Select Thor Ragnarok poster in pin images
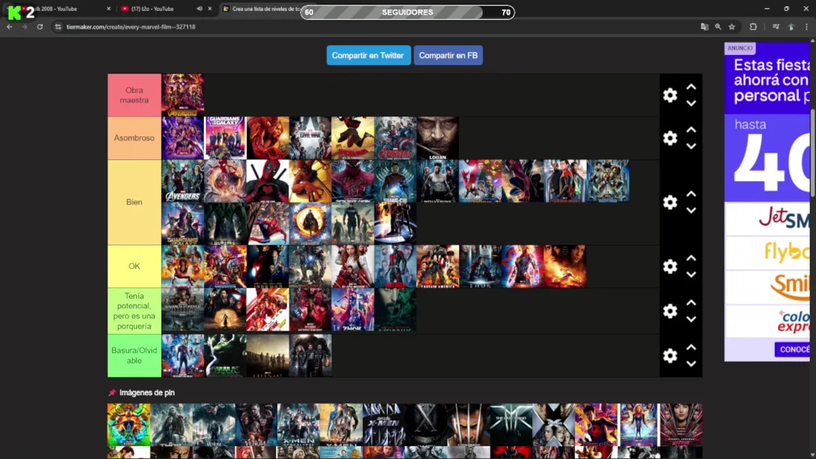816x459 pixels. click(129, 425)
